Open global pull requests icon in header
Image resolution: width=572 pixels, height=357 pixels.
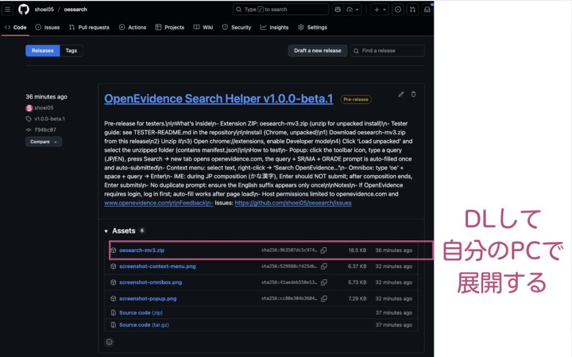click(412, 9)
